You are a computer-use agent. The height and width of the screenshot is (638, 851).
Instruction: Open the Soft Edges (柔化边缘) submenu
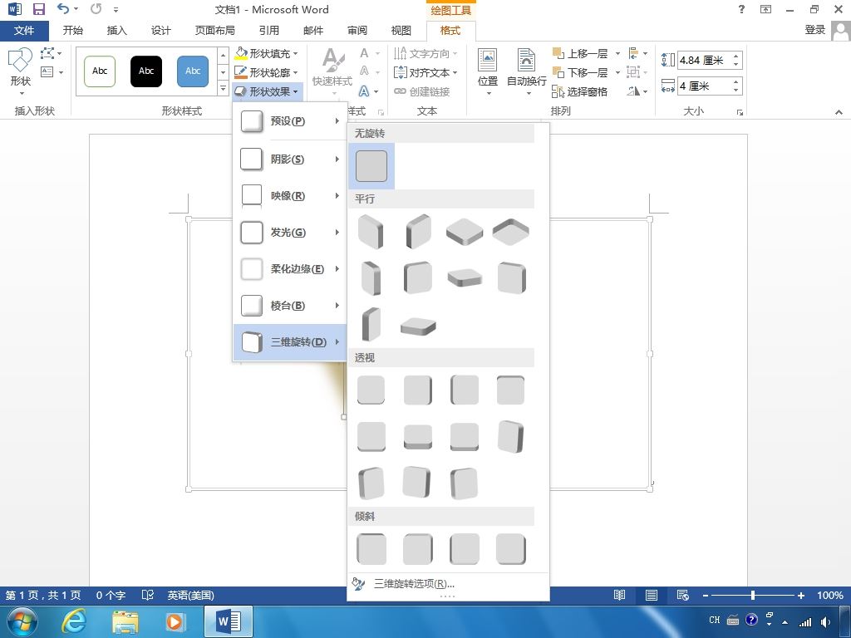pos(290,269)
